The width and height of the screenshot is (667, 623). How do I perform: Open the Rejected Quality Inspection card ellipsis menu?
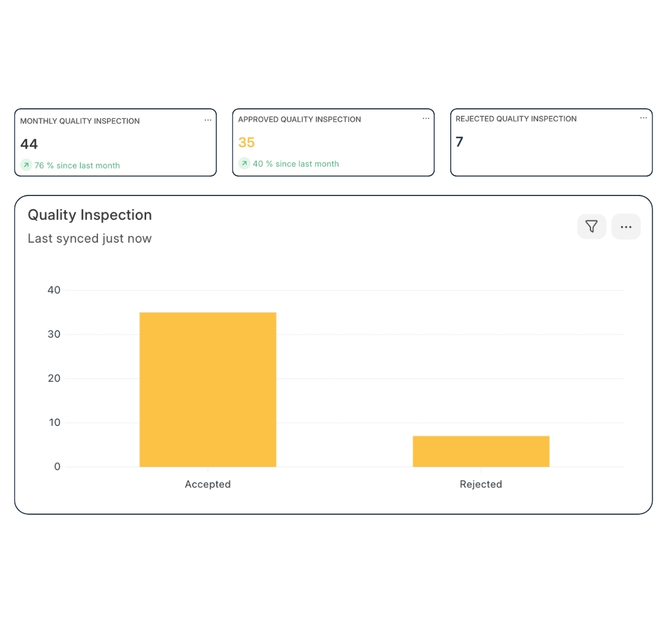[x=643, y=118]
